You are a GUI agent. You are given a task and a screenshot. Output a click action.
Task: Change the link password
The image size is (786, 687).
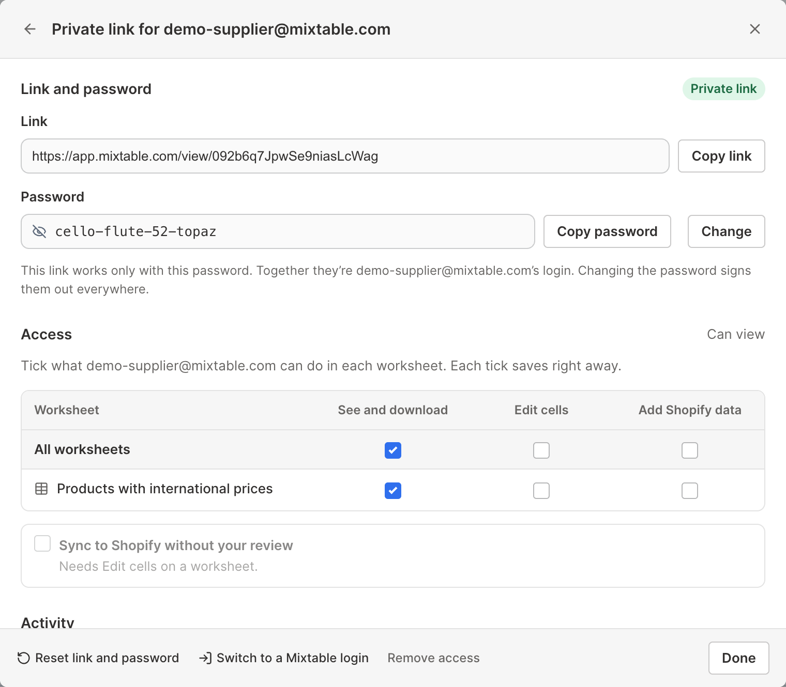(727, 231)
